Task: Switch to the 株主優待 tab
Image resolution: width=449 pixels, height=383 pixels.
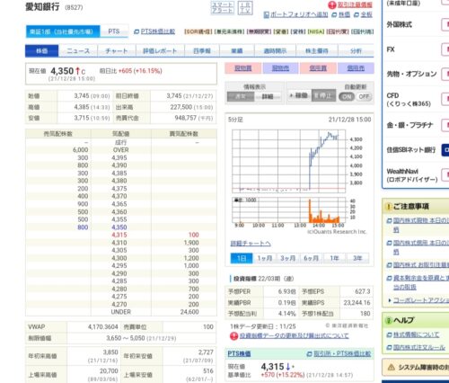Action: tap(317, 51)
